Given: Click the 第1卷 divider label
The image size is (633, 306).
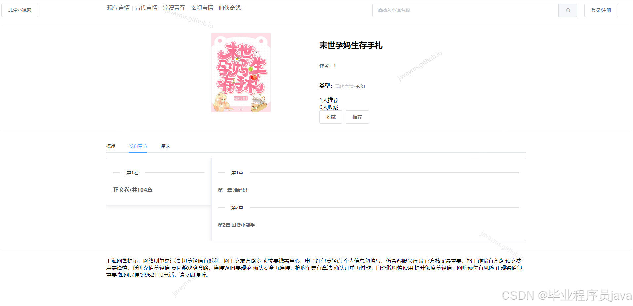Looking at the screenshot, I should pos(132,173).
